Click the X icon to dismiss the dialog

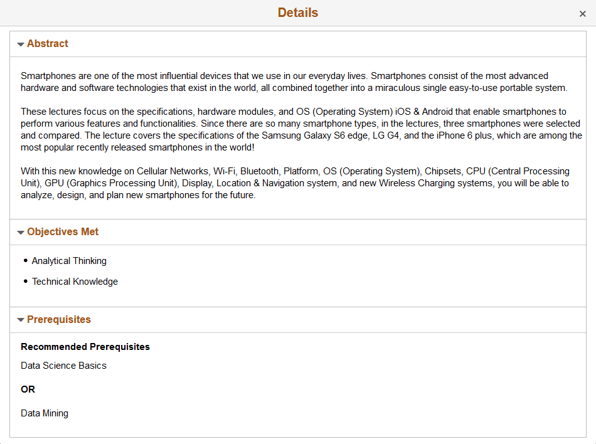coord(582,13)
